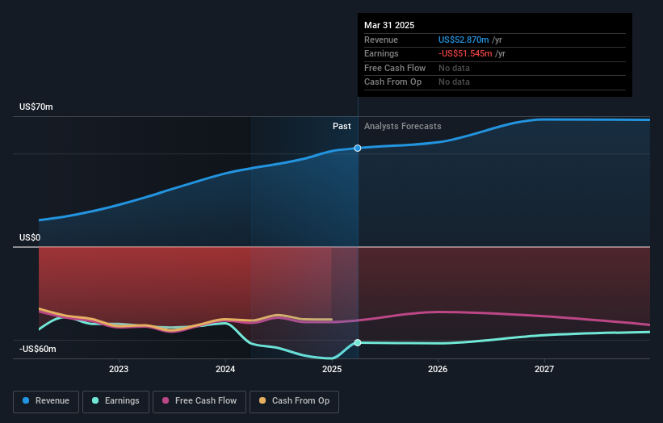
Task: Select the earnings data point marker on teal line
Action: (358, 343)
